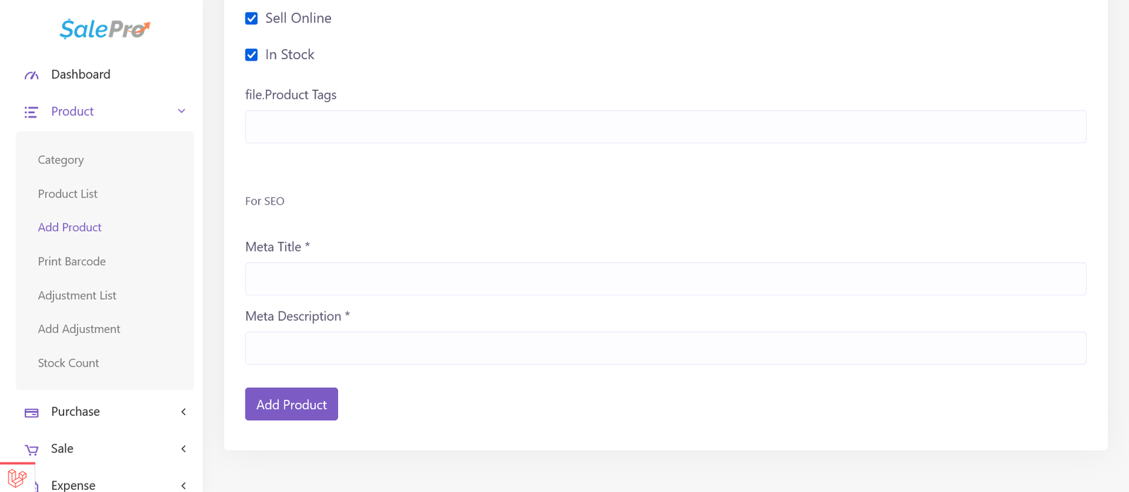Uncheck the Sell Online checkbox
The height and width of the screenshot is (492, 1129).
pos(251,18)
